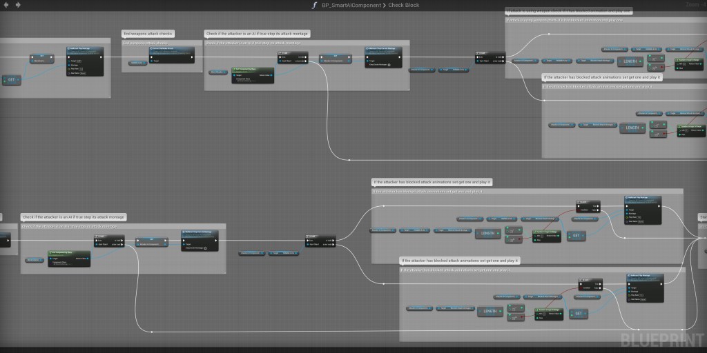Select the bottommost Multicast Play Montage node
Viewport: 707px width, 353px height.
coord(645,288)
